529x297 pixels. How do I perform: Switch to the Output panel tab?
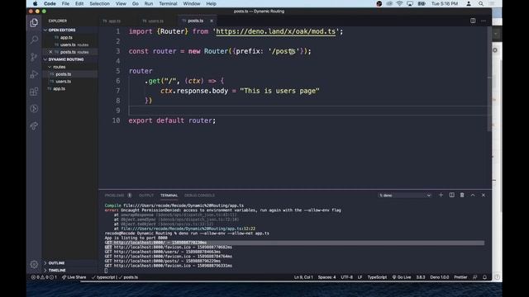point(146,196)
